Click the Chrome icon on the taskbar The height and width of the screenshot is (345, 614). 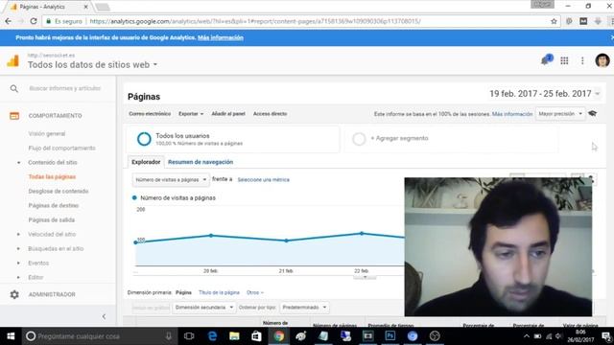(279, 336)
